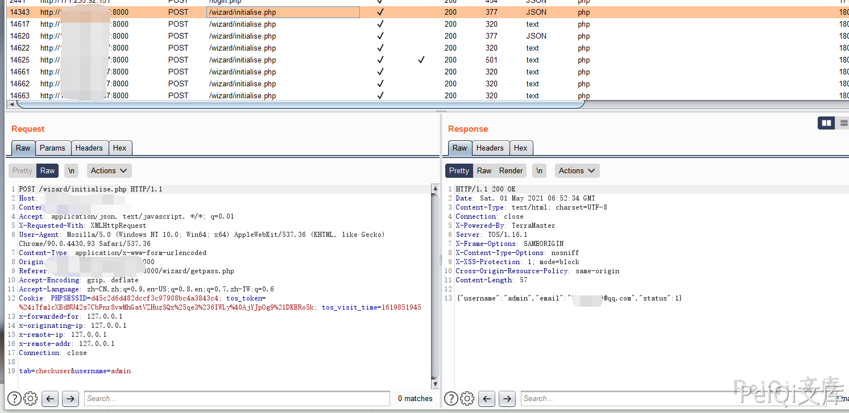
Task: Open the response Headers tab
Action: 490,148
